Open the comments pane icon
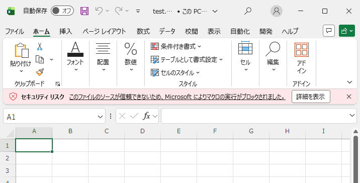Image resolution: width=360 pixels, height=183 pixels. tap(329, 31)
